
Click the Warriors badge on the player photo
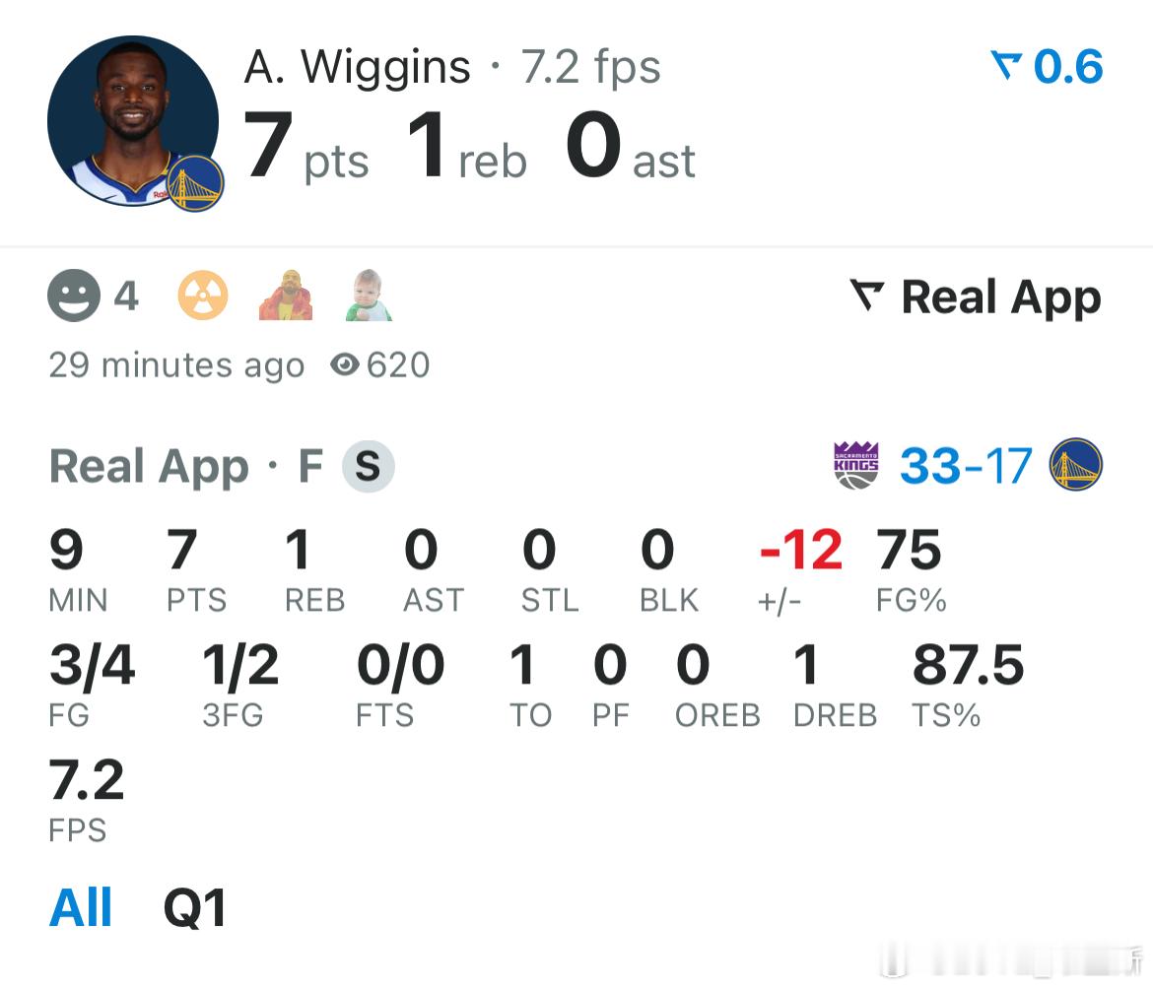click(x=195, y=183)
